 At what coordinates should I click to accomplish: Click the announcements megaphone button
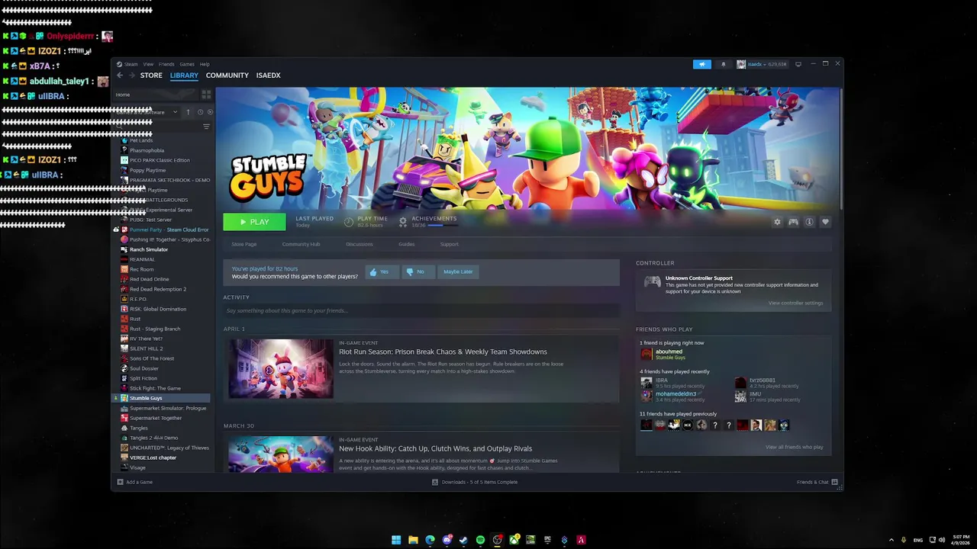point(702,64)
